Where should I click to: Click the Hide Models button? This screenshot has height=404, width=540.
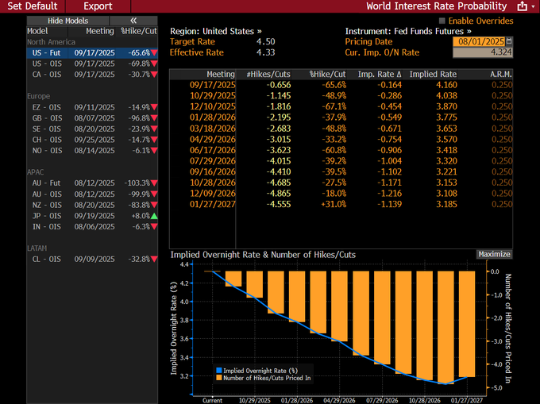click(66, 20)
